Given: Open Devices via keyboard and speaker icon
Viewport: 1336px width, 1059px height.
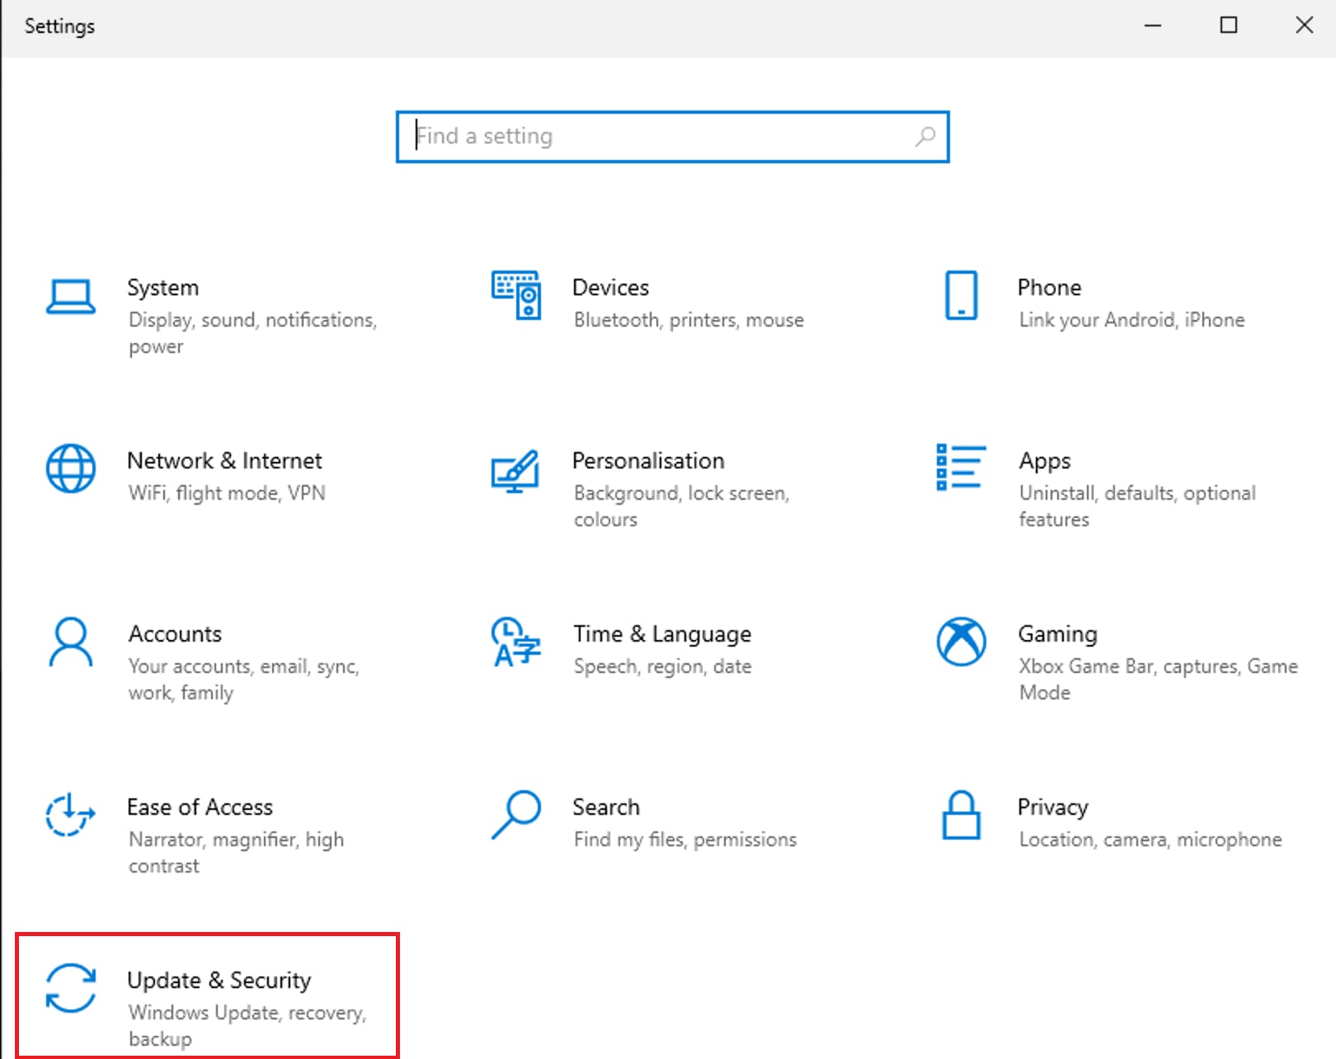Looking at the screenshot, I should point(516,294).
